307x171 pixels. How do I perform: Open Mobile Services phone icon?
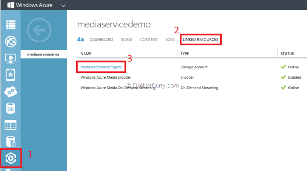point(11,75)
